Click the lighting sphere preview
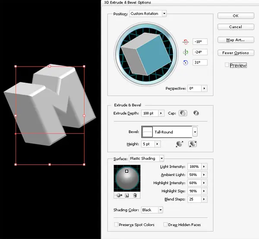 [127, 179]
